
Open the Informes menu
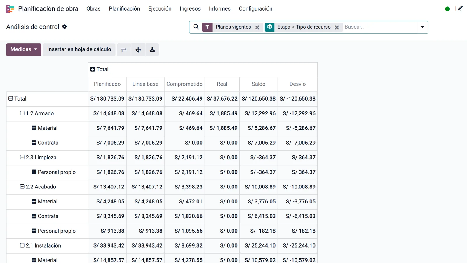click(x=219, y=9)
